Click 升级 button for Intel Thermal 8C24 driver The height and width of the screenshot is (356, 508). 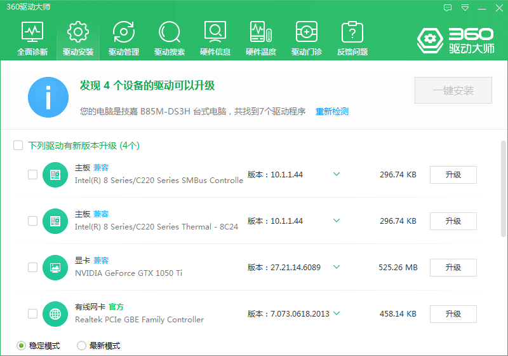[453, 221]
